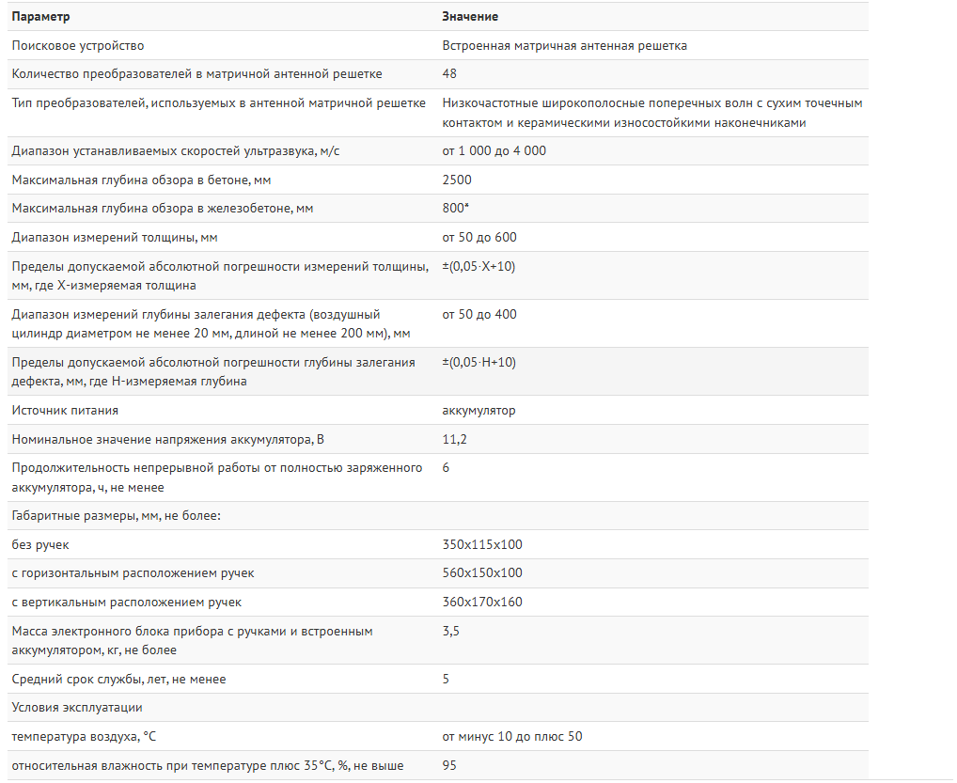Click the defect depth range "от 50 до 400"

point(479,314)
